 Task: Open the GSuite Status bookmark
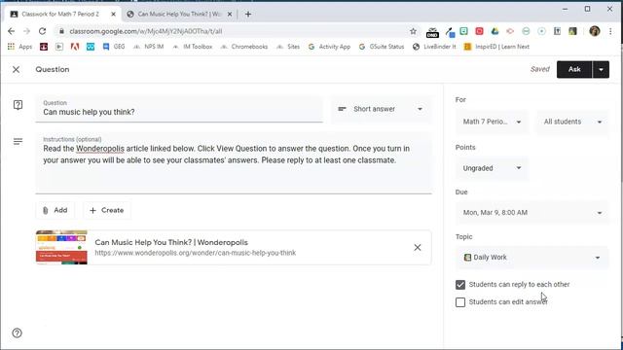[x=382, y=47]
